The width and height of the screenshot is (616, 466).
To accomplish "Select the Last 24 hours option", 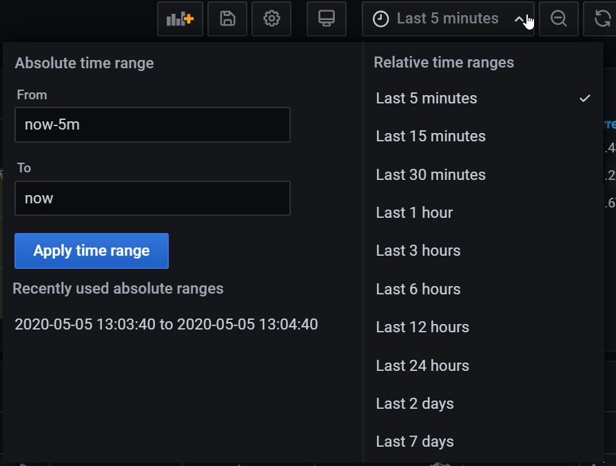I will [422, 365].
